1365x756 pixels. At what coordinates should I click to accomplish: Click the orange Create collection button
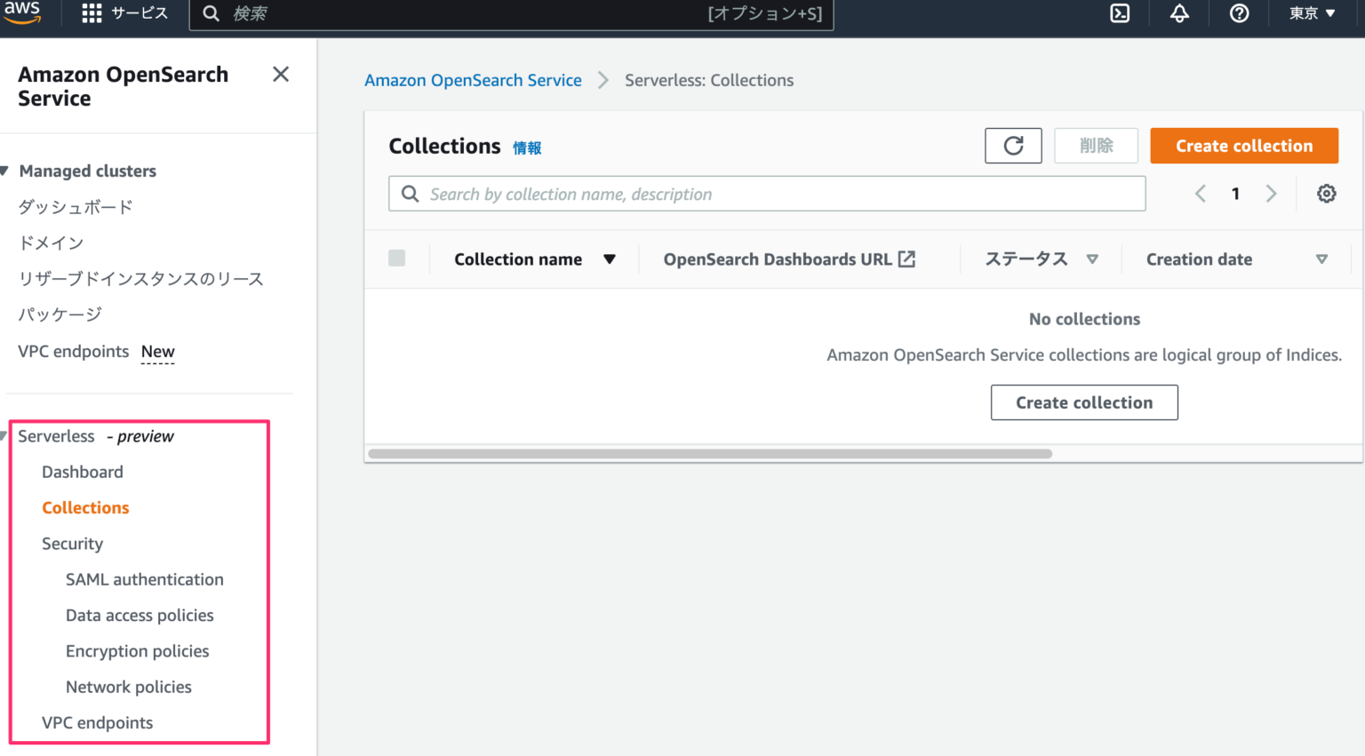coord(1244,145)
